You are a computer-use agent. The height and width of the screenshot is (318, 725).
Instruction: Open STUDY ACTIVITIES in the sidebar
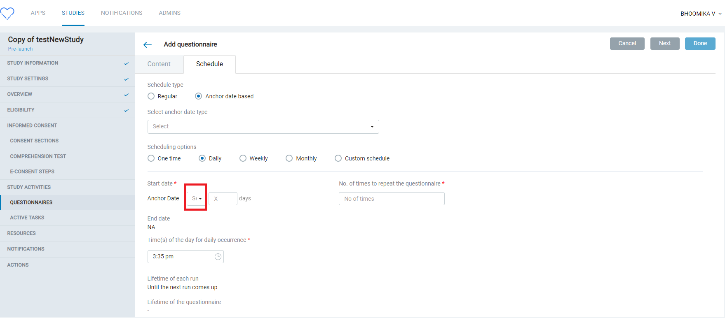(x=68, y=187)
